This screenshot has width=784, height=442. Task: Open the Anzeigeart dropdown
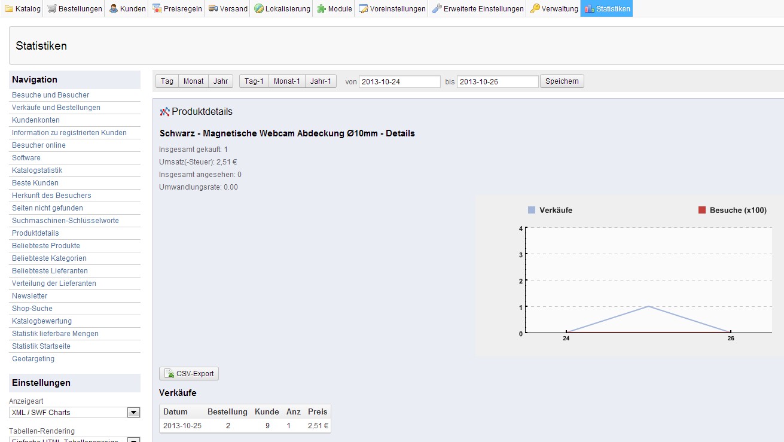tap(75, 413)
